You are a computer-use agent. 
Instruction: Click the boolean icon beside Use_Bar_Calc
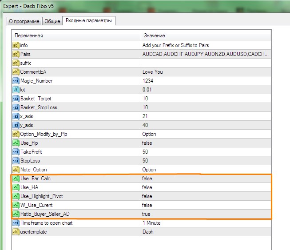[16, 179]
